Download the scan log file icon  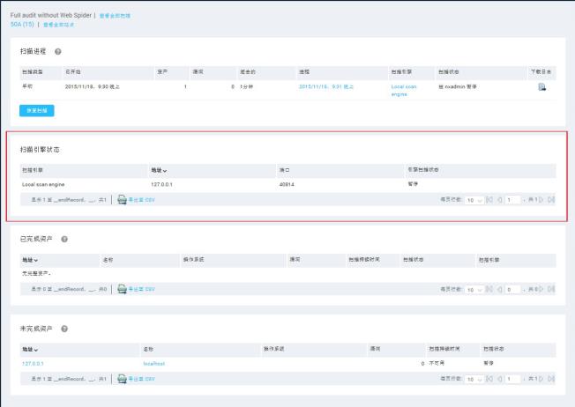[542, 86]
